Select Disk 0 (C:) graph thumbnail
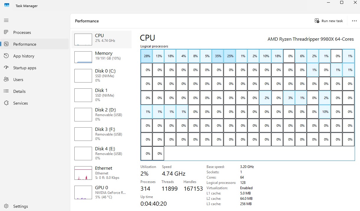 pos(83,76)
